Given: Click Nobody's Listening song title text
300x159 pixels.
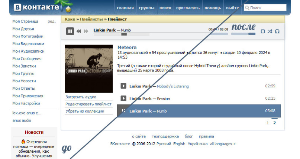Looking at the screenshot, I should click(173, 86).
